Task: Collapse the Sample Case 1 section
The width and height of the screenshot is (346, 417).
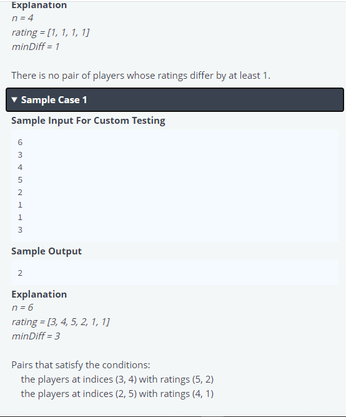Action: (175, 100)
